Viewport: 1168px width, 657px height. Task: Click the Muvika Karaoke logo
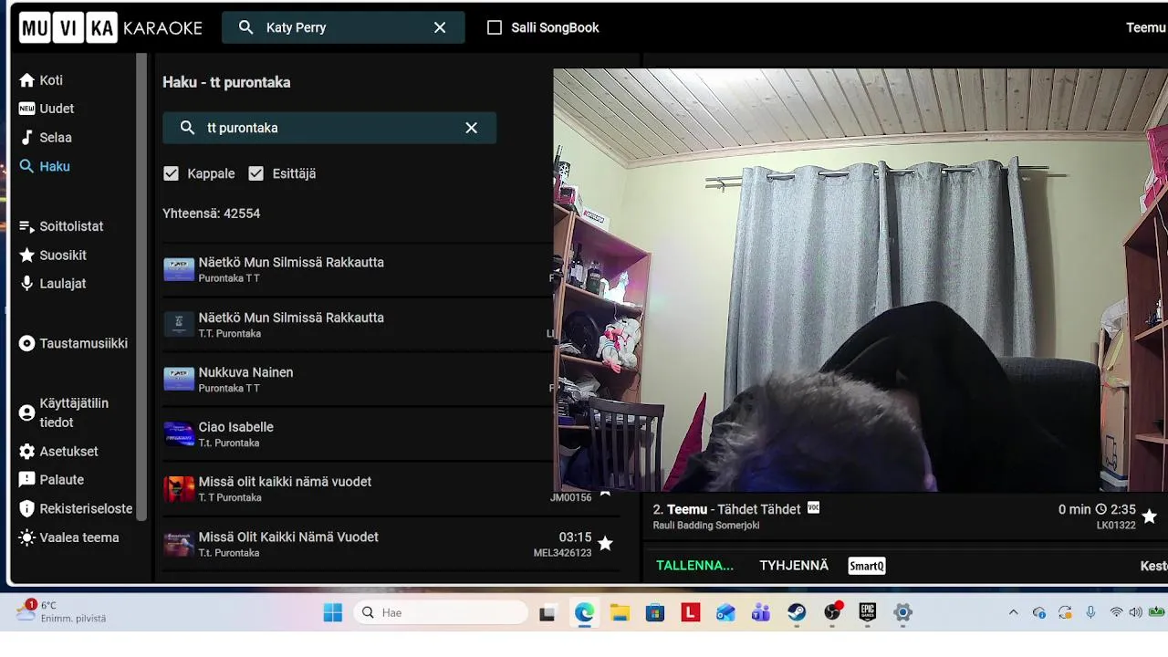[110, 27]
